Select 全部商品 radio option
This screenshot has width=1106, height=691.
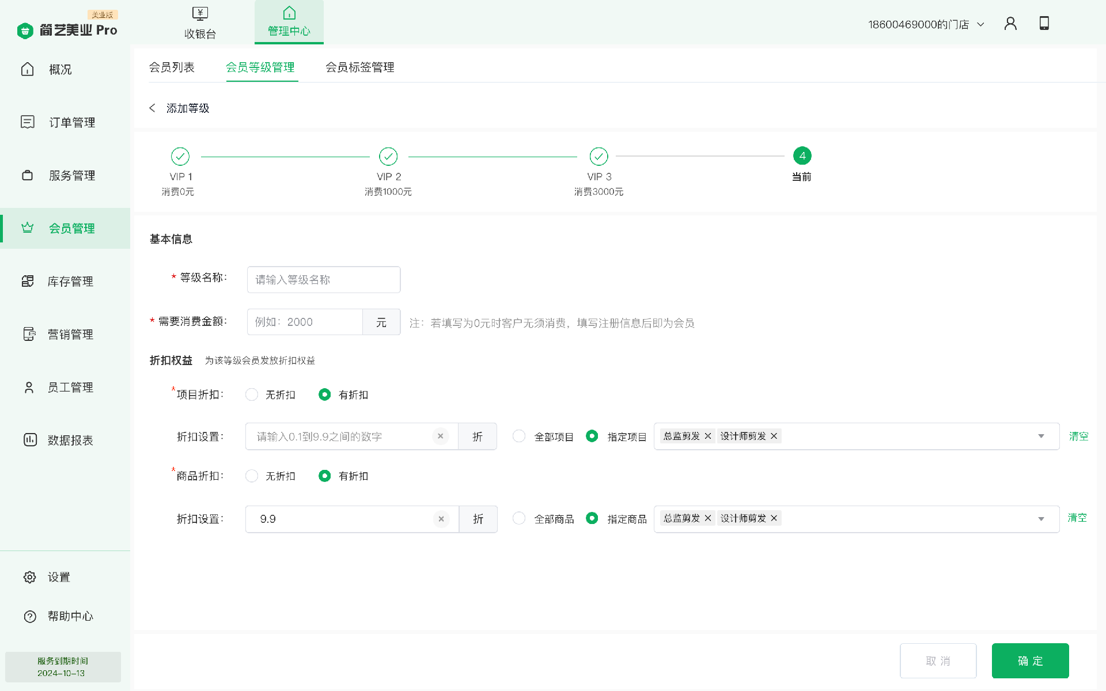point(519,519)
